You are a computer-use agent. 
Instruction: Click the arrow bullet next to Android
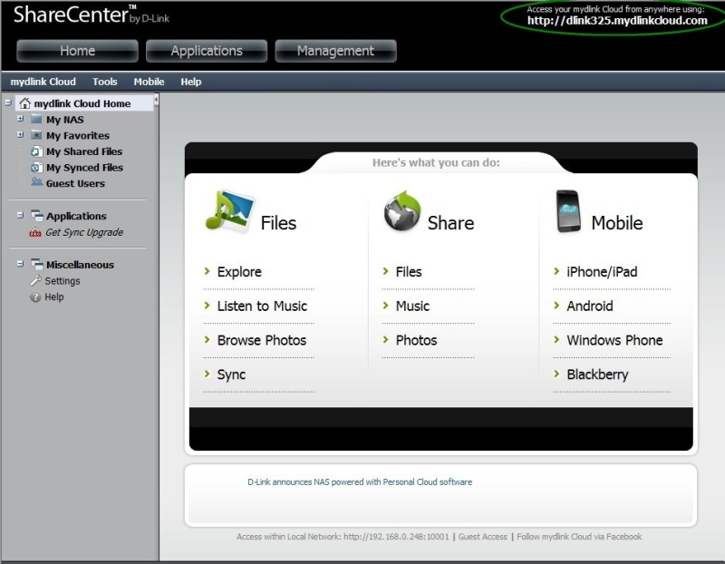[x=556, y=306]
